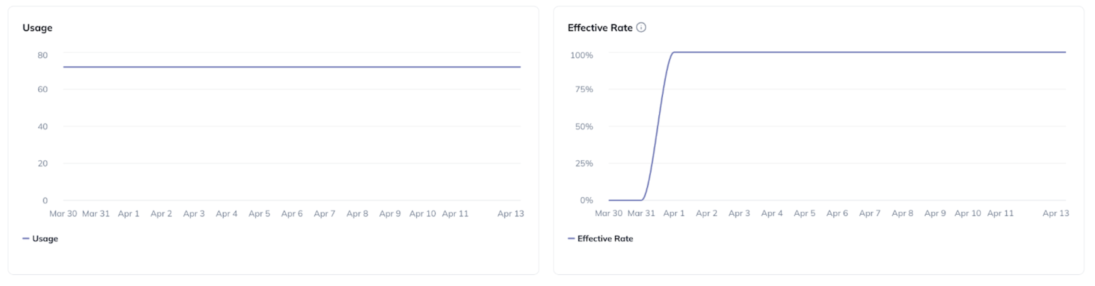Screen dimensions: 1095x286
Task: Select the Effective Rate chart heading
Action: pos(600,28)
